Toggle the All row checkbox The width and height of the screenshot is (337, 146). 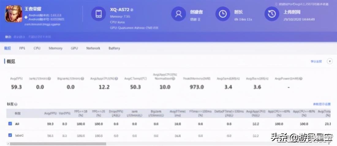click(x=10, y=124)
